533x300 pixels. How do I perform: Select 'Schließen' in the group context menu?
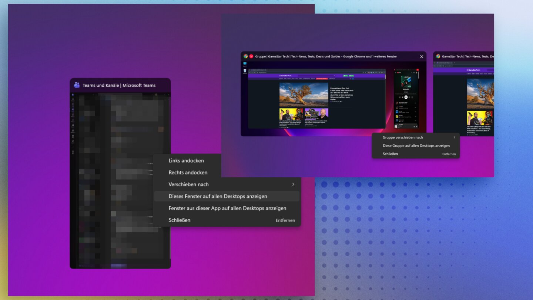pos(390,154)
